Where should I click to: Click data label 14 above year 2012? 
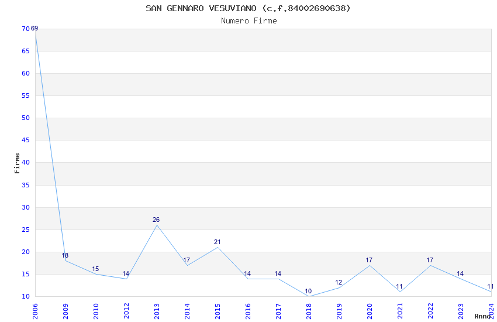click(126, 273)
